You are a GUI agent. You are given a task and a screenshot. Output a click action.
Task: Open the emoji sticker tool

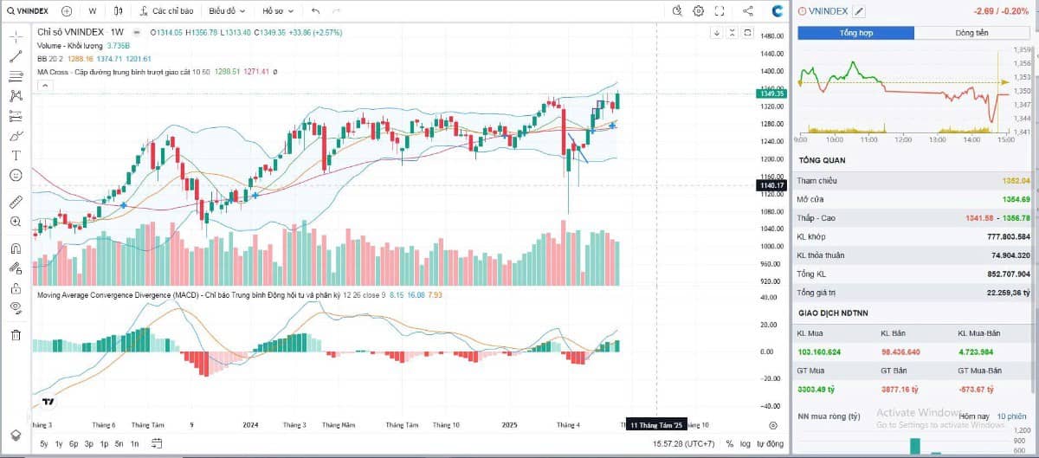point(16,175)
